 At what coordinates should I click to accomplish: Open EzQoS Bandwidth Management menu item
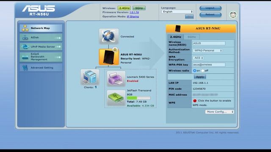pos(41,57)
